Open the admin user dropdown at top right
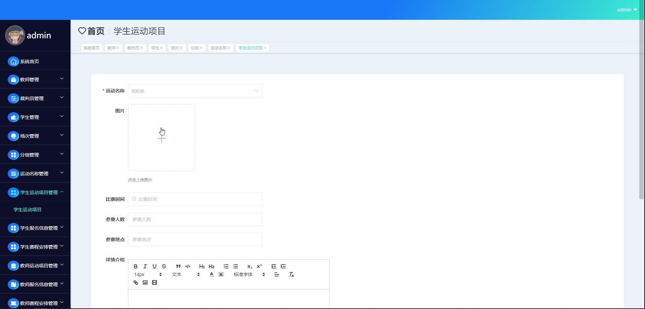Viewport: 645px width, 309px height. [x=627, y=10]
